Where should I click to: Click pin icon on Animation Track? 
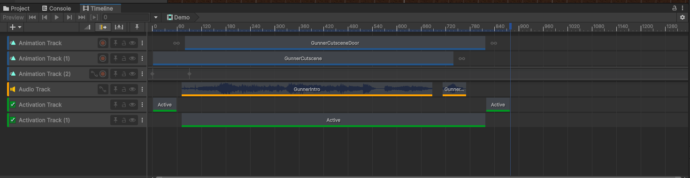tap(115, 43)
